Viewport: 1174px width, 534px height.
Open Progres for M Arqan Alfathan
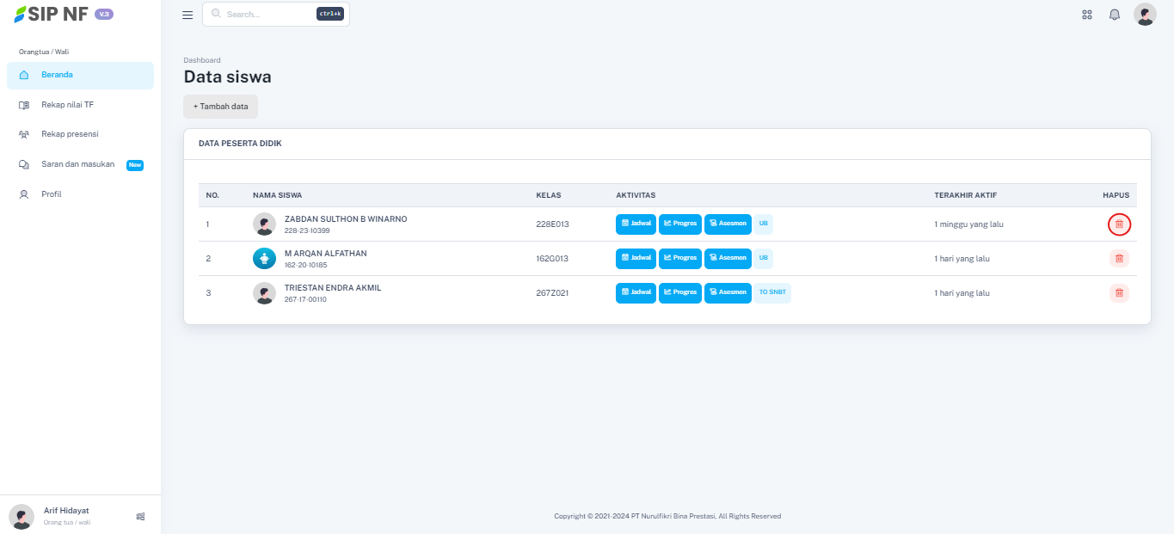(679, 258)
